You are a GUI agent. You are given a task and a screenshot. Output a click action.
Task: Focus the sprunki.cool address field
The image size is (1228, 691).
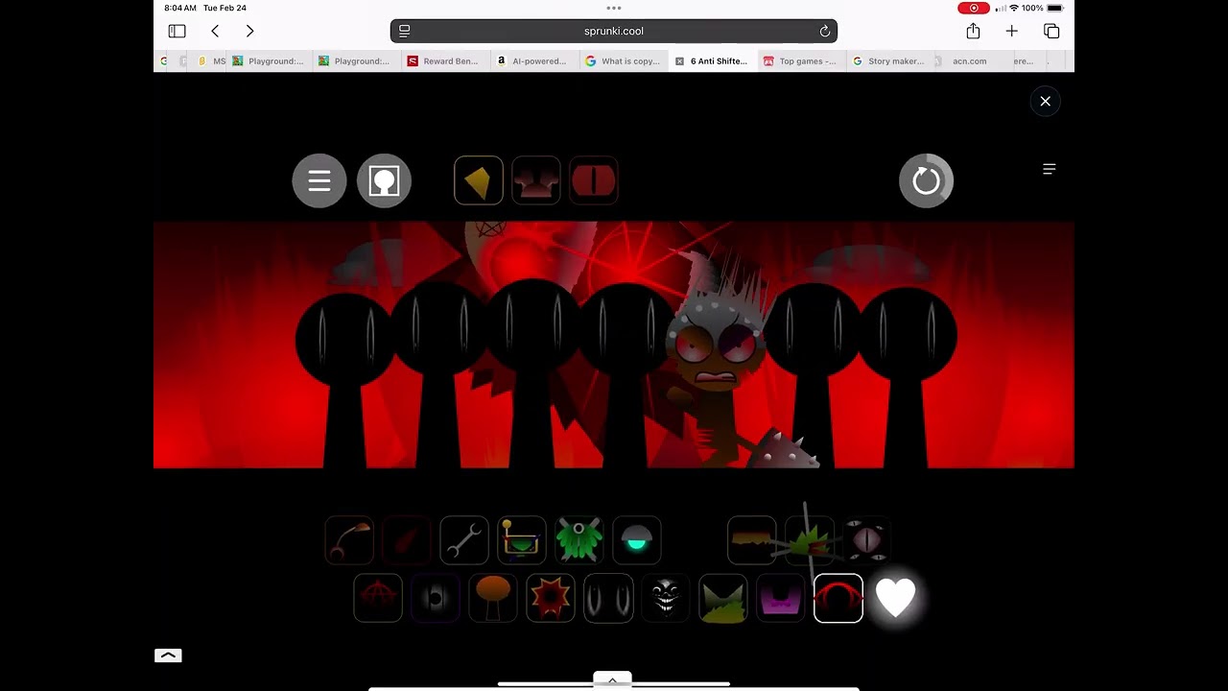click(614, 31)
